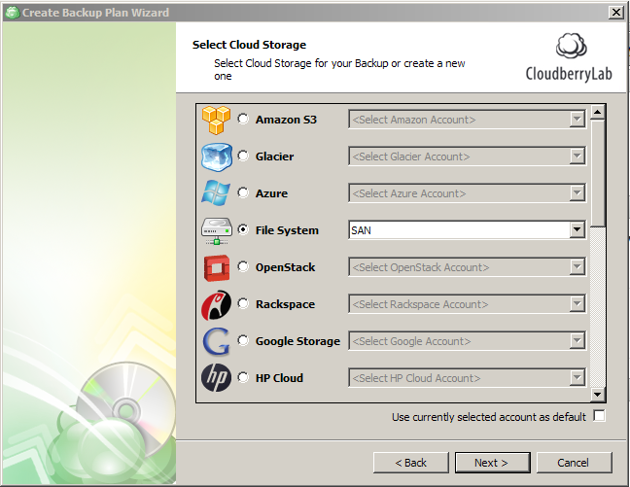Enable use currently selected account as default

pyautogui.click(x=599, y=416)
